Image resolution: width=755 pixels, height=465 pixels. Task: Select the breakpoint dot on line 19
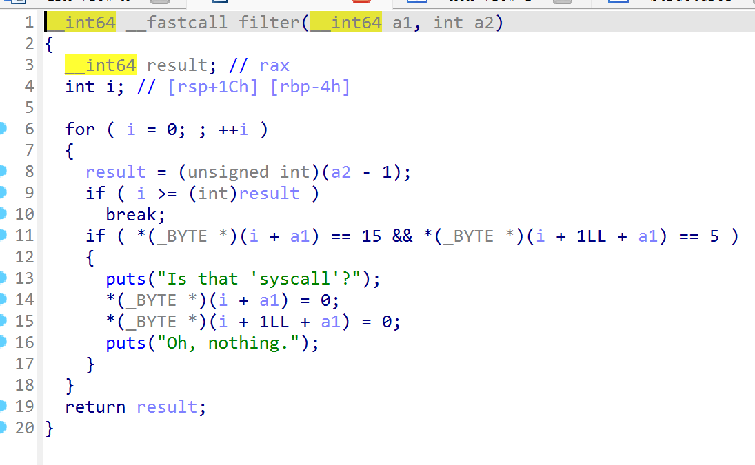pyautogui.click(x=3, y=406)
